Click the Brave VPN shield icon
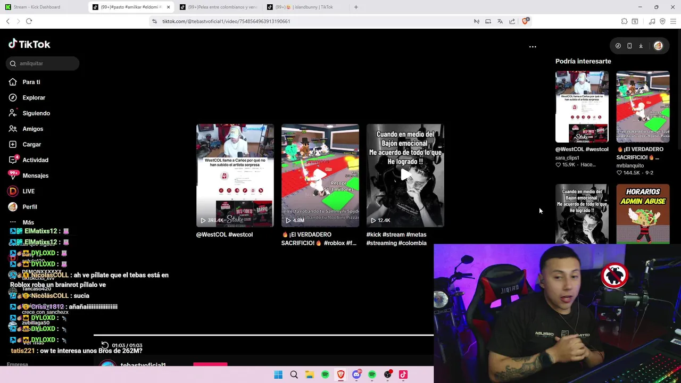The width and height of the screenshot is (681, 383). (x=662, y=21)
